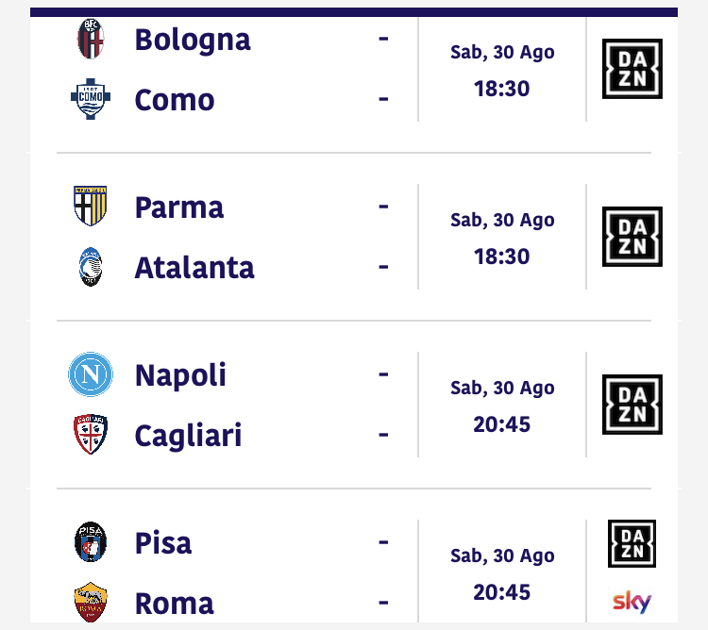Open the Bologna team name link
This screenshot has height=630, width=708.
pos(193,41)
